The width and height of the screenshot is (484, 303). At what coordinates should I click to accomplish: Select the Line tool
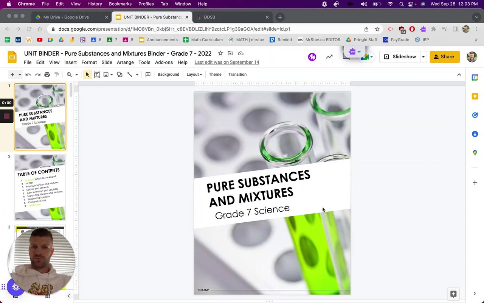click(130, 75)
